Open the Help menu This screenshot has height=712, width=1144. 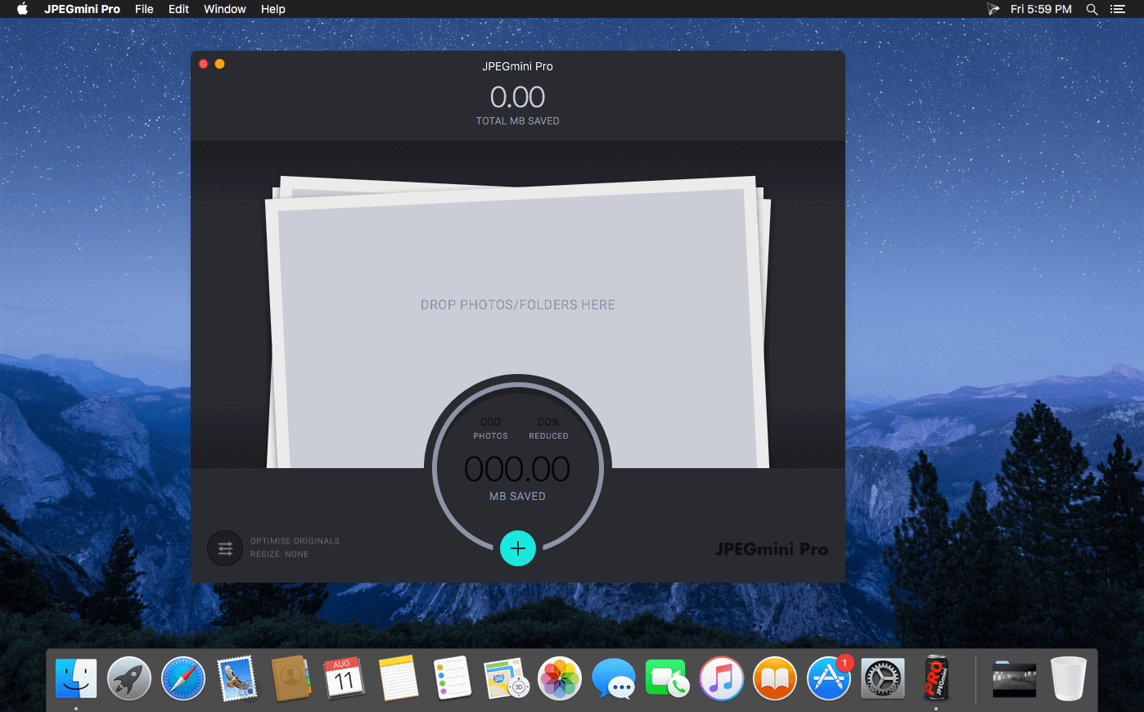click(273, 9)
